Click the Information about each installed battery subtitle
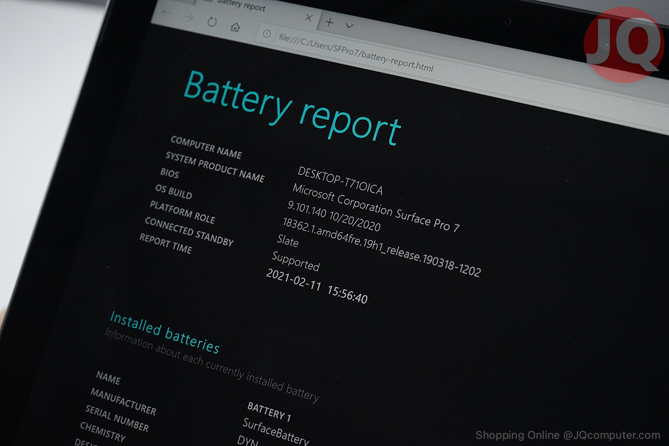This screenshot has width=669, height=446. pyautogui.click(x=212, y=365)
